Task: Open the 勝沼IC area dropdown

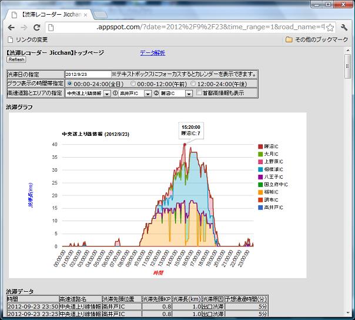Action: click(x=176, y=93)
